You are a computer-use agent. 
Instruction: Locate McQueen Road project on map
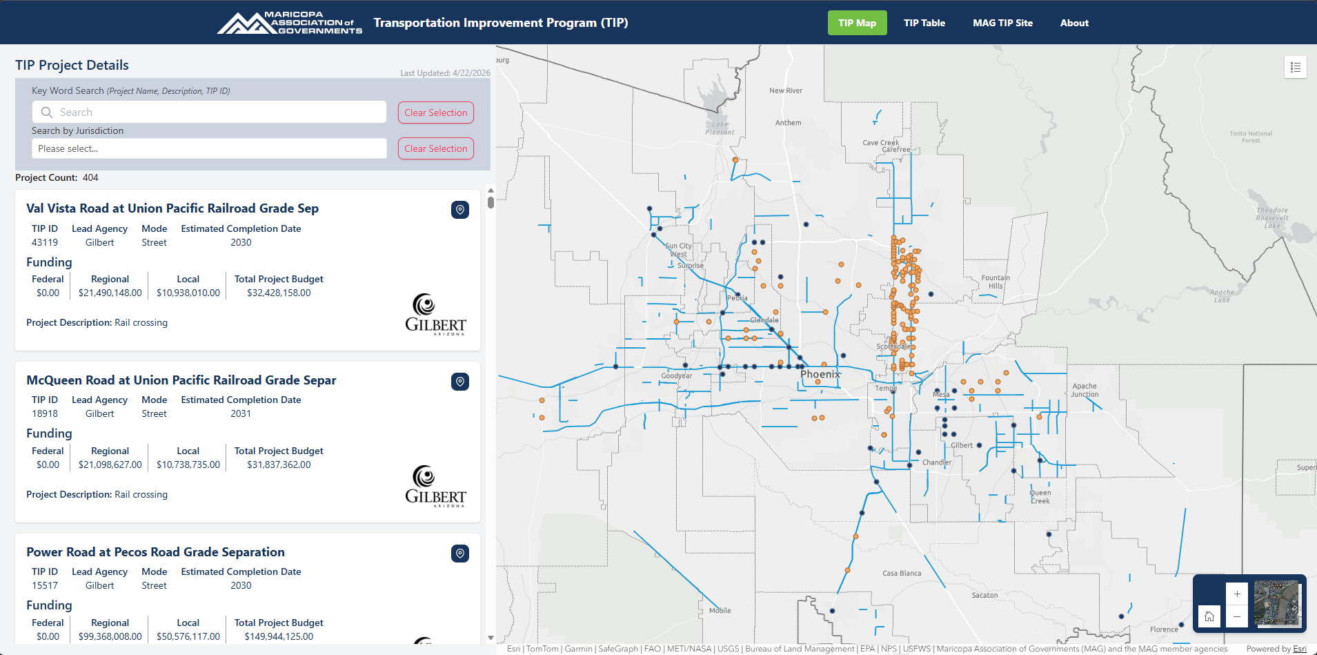point(460,382)
